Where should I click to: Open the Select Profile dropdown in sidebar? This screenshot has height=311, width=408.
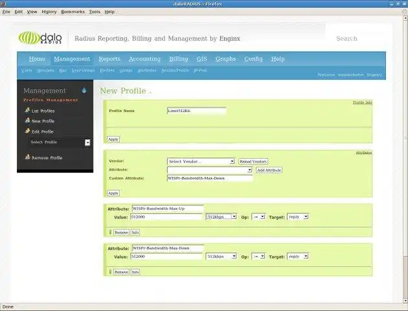point(60,143)
